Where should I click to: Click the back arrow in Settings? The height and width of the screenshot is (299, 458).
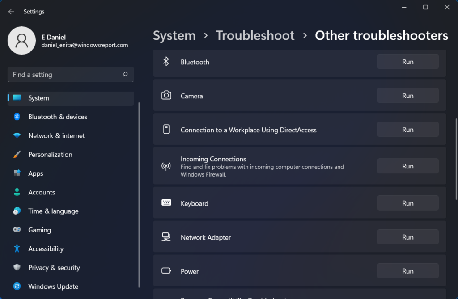point(11,12)
